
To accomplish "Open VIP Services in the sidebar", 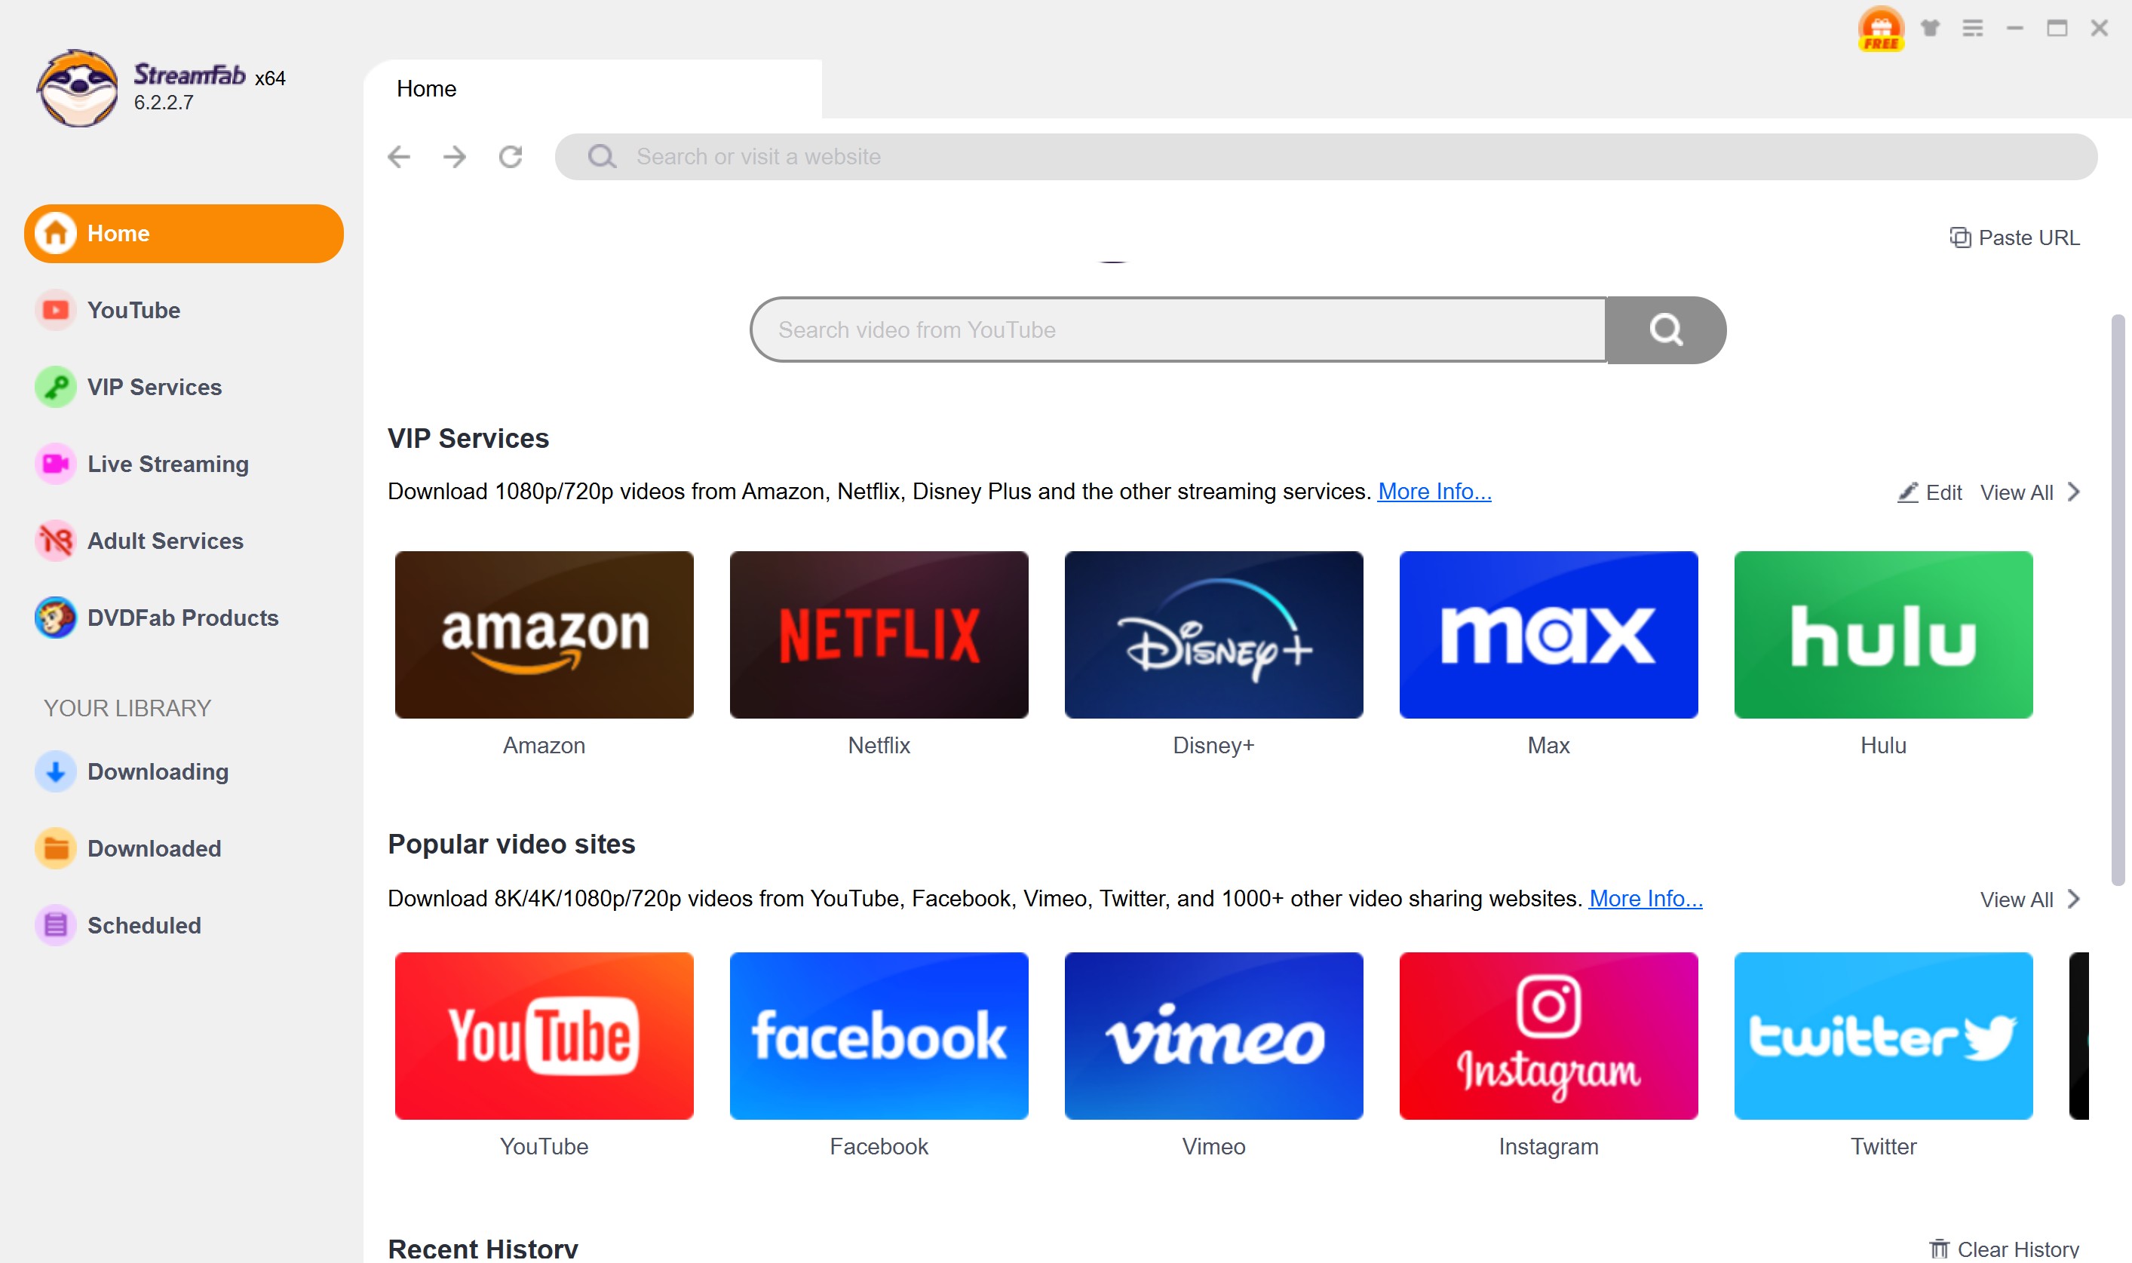I will click(x=184, y=388).
